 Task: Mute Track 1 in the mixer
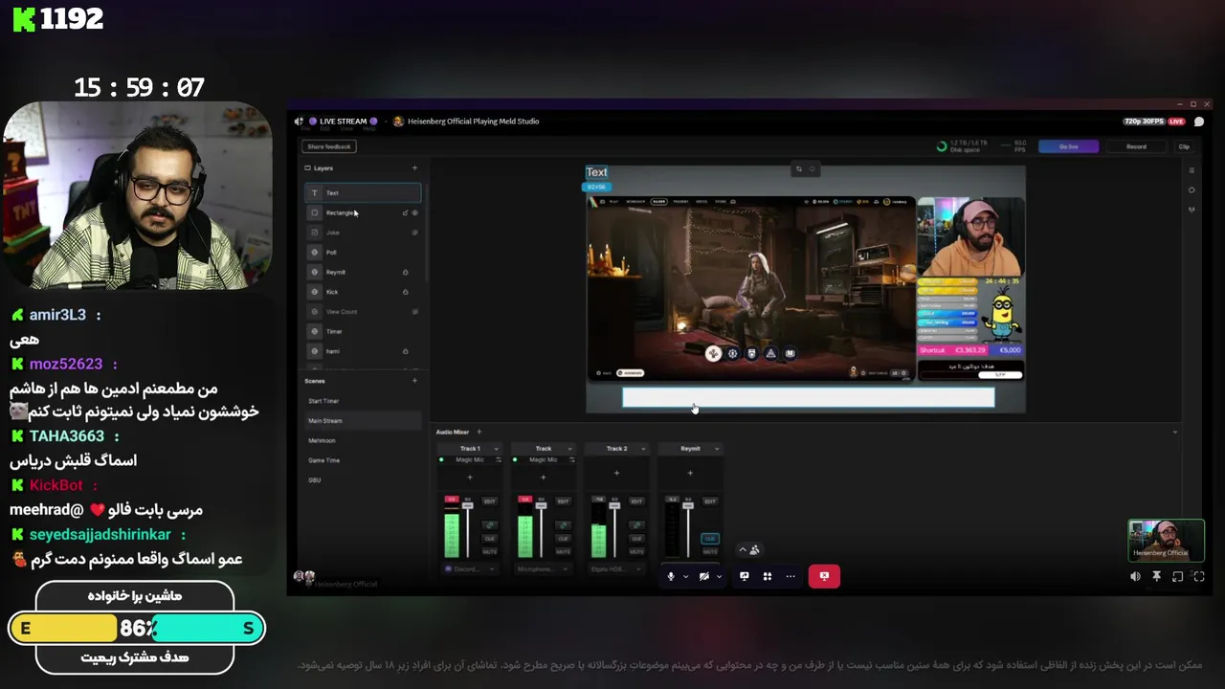[490, 552]
